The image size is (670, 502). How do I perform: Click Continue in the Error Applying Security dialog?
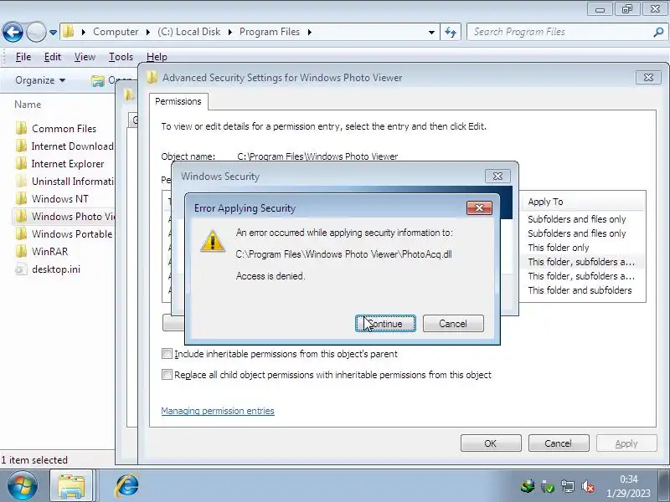coord(385,324)
